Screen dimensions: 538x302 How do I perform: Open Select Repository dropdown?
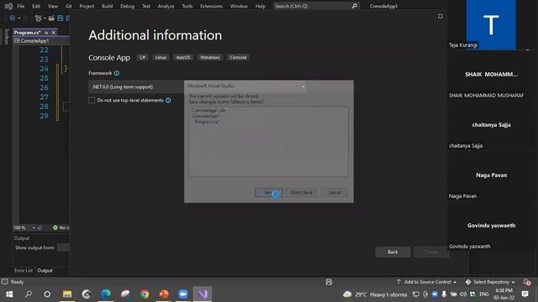(x=490, y=282)
